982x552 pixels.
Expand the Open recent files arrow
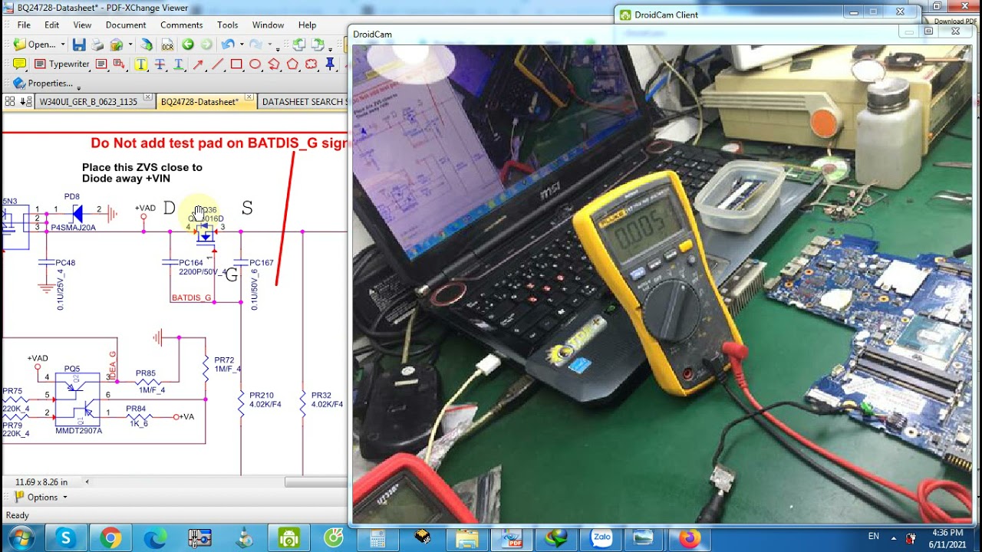(x=63, y=44)
